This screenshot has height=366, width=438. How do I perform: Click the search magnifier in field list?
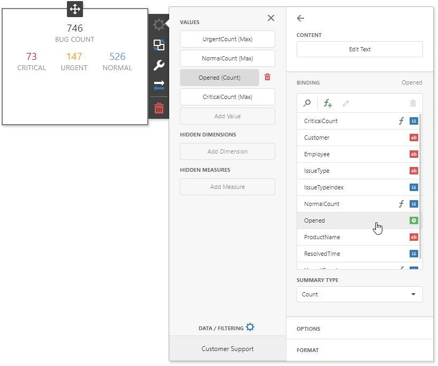(x=307, y=103)
